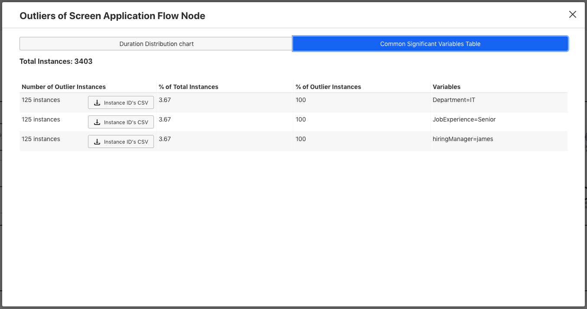The height and width of the screenshot is (309, 587).
Task: Select Common Significant Variables Table tab
Action: (430, 44)
